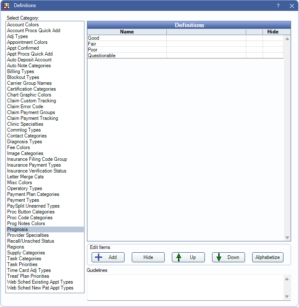Click the Definitions window app icon

pyautogui.click(x=7, y=6)
